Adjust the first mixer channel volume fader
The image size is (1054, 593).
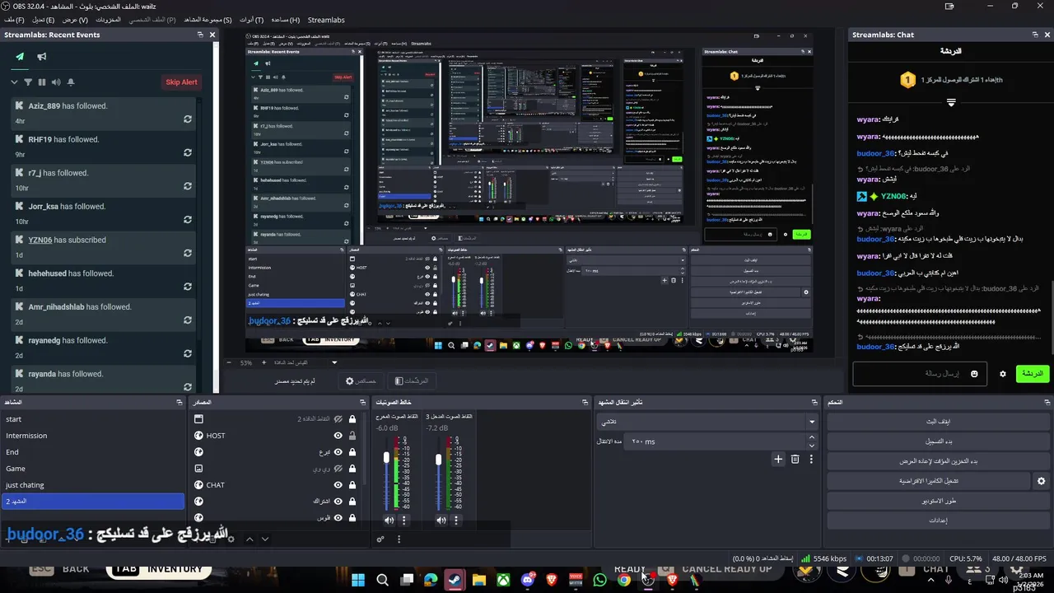[x=386, y=458]
